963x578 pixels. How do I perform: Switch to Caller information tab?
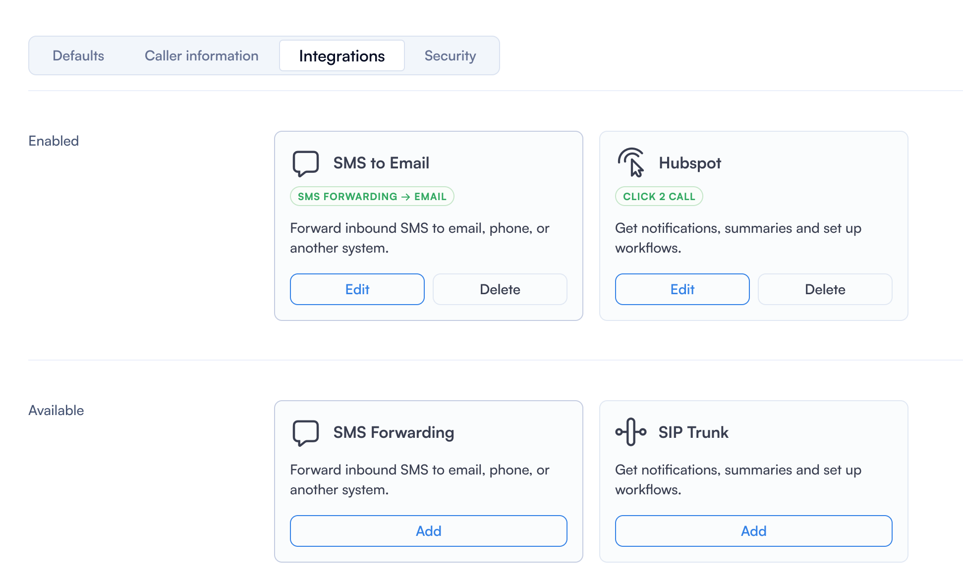(x=201, y=55)
